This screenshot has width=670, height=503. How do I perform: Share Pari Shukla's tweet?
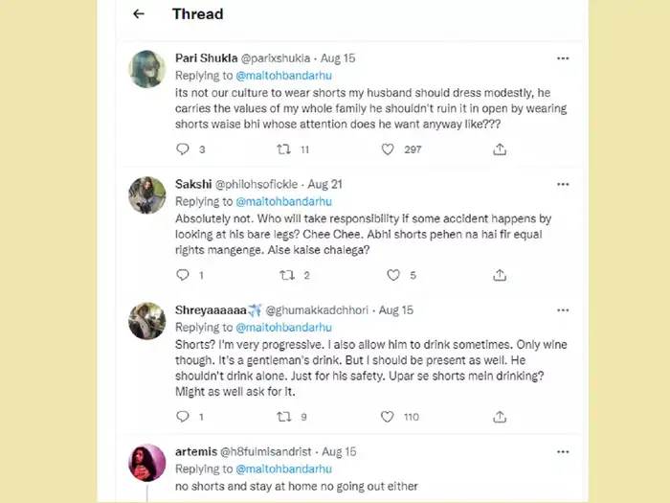coord(499,149)
